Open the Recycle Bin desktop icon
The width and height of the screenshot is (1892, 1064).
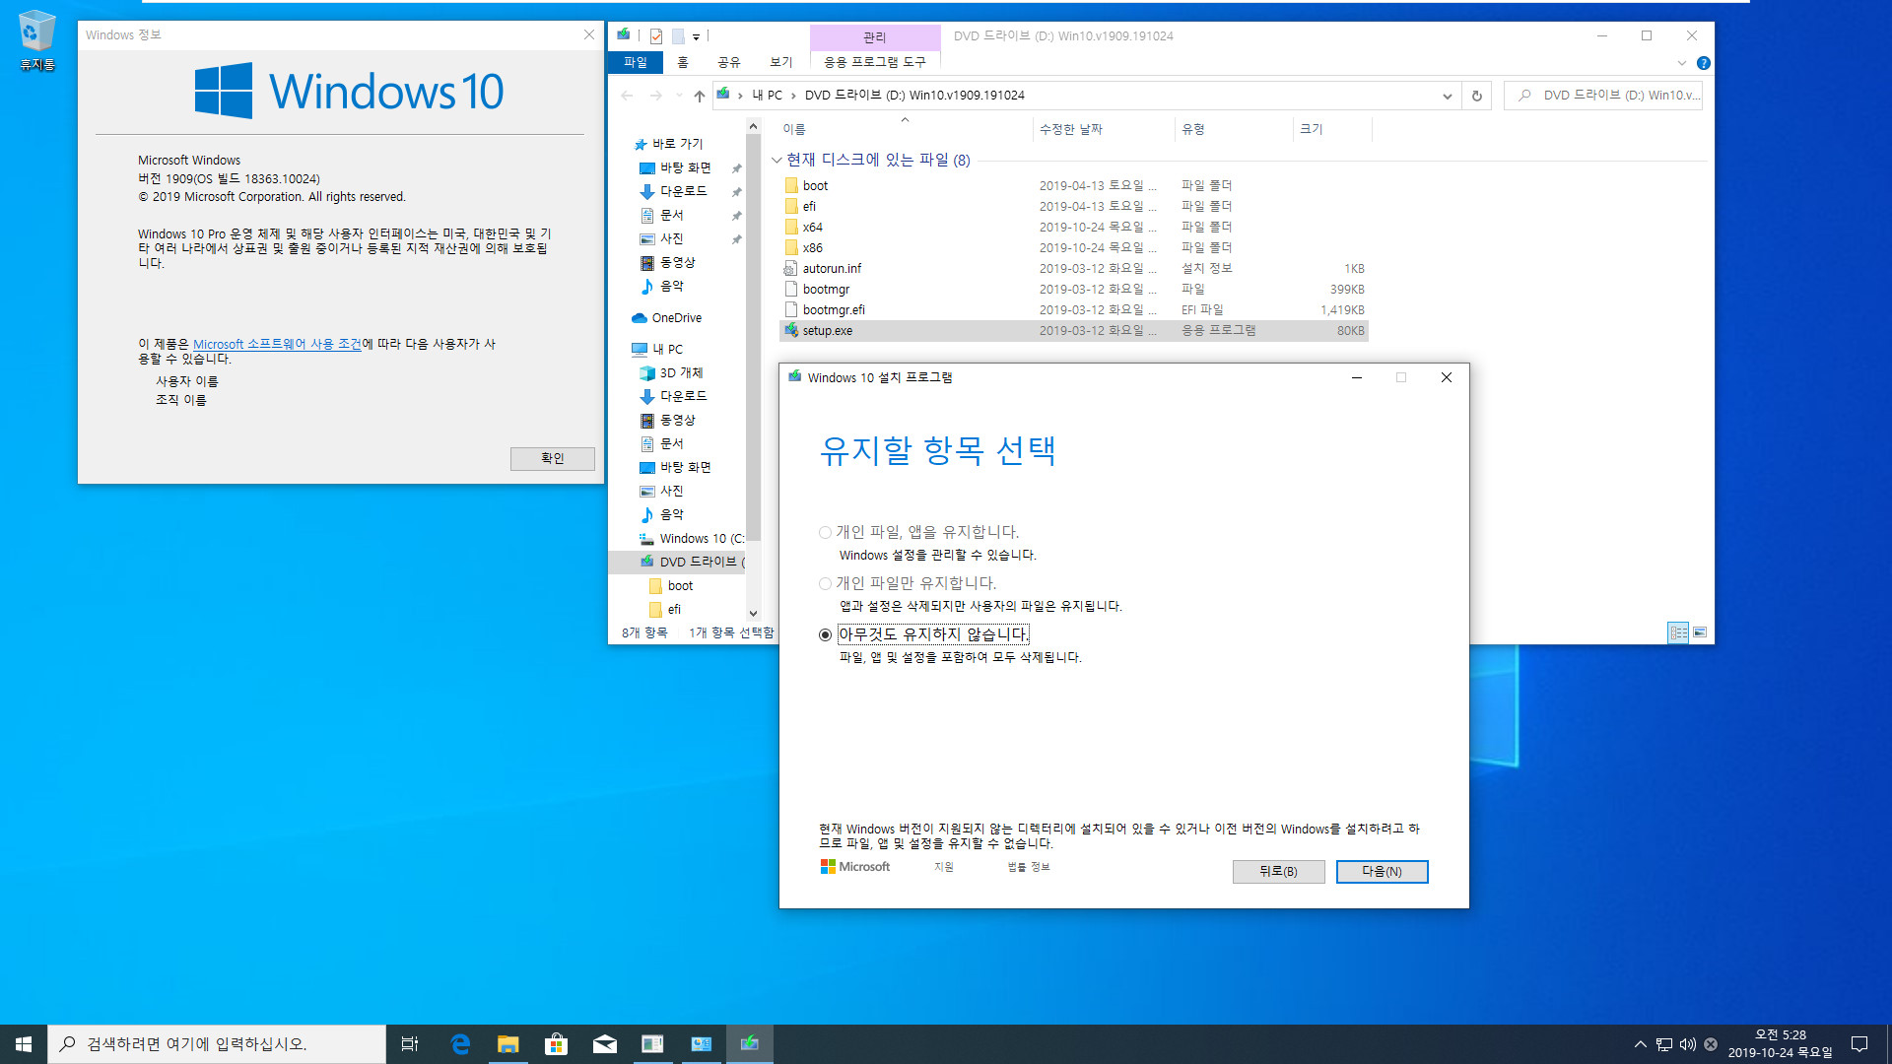click(36, 40)
